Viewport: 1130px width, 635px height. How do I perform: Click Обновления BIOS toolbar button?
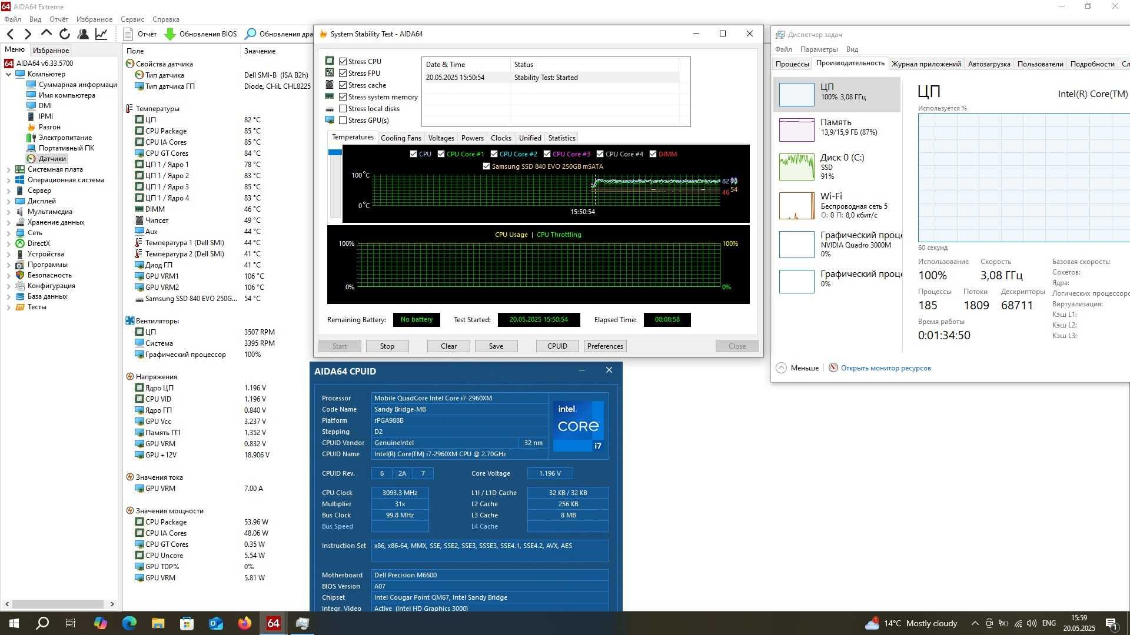point(201,34)
